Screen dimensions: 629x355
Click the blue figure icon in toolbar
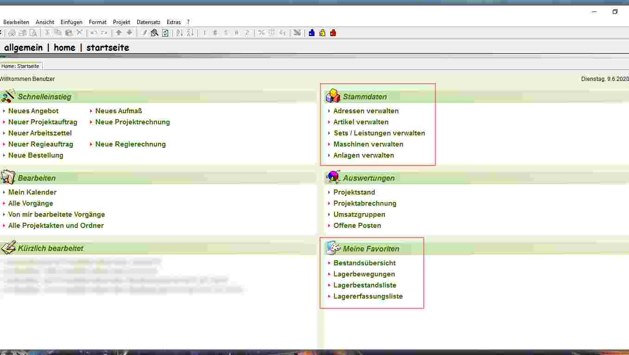pyautogui.click(x=312, y=32)
